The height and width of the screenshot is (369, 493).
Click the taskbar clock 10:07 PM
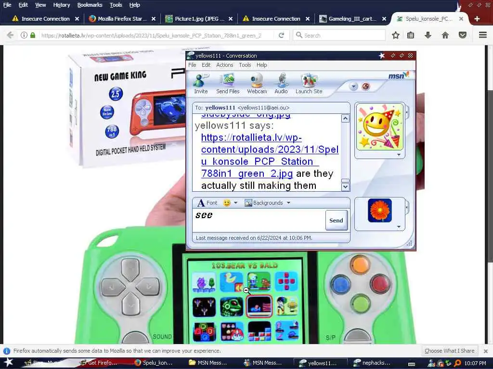pos(475,363)
